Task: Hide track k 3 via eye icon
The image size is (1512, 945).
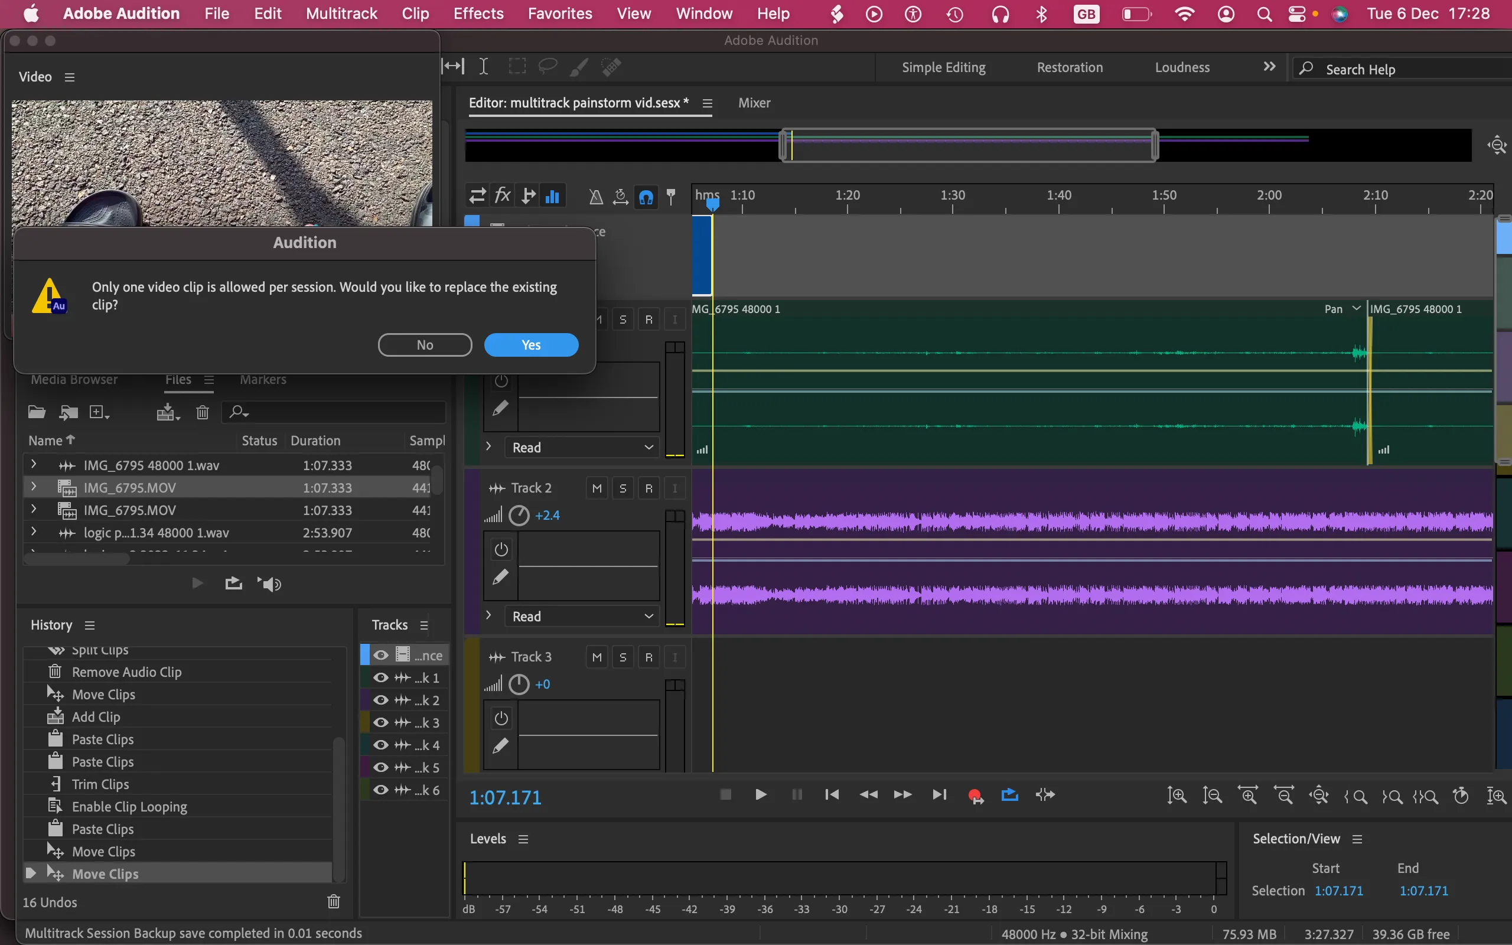Action: click(x=380, y=722)
